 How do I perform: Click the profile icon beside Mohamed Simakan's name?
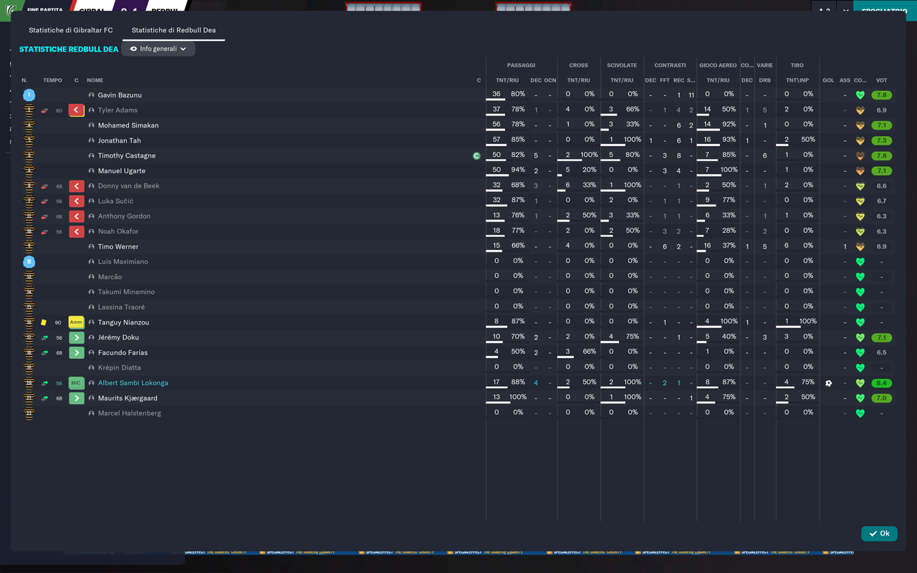pyautogui.click(x=92, y=125)
